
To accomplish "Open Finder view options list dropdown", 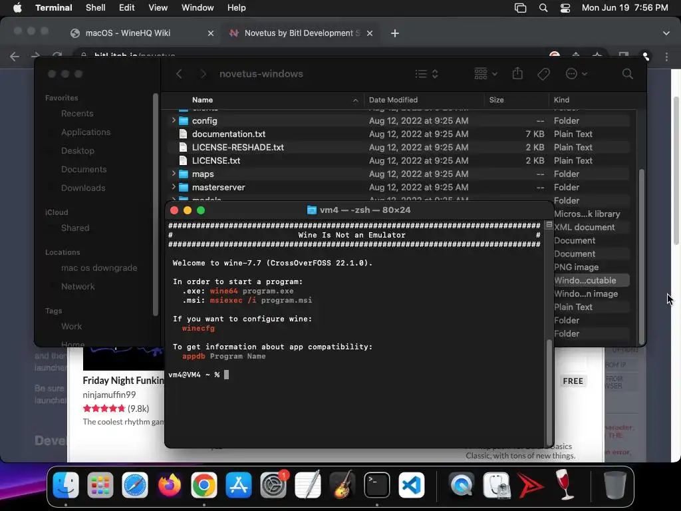I will (x=426, y=74).
